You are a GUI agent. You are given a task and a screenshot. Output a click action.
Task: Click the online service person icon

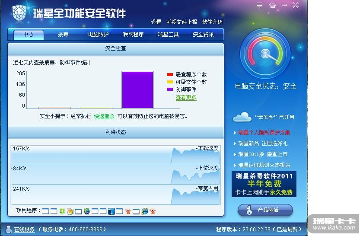[x=9, y=229]
